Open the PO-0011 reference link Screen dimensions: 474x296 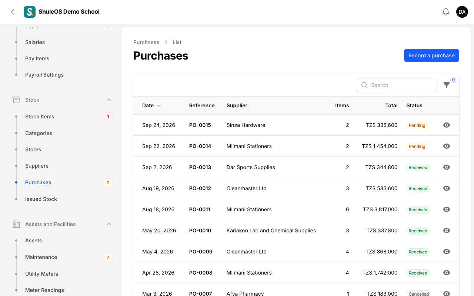click(x=200, y=209)
